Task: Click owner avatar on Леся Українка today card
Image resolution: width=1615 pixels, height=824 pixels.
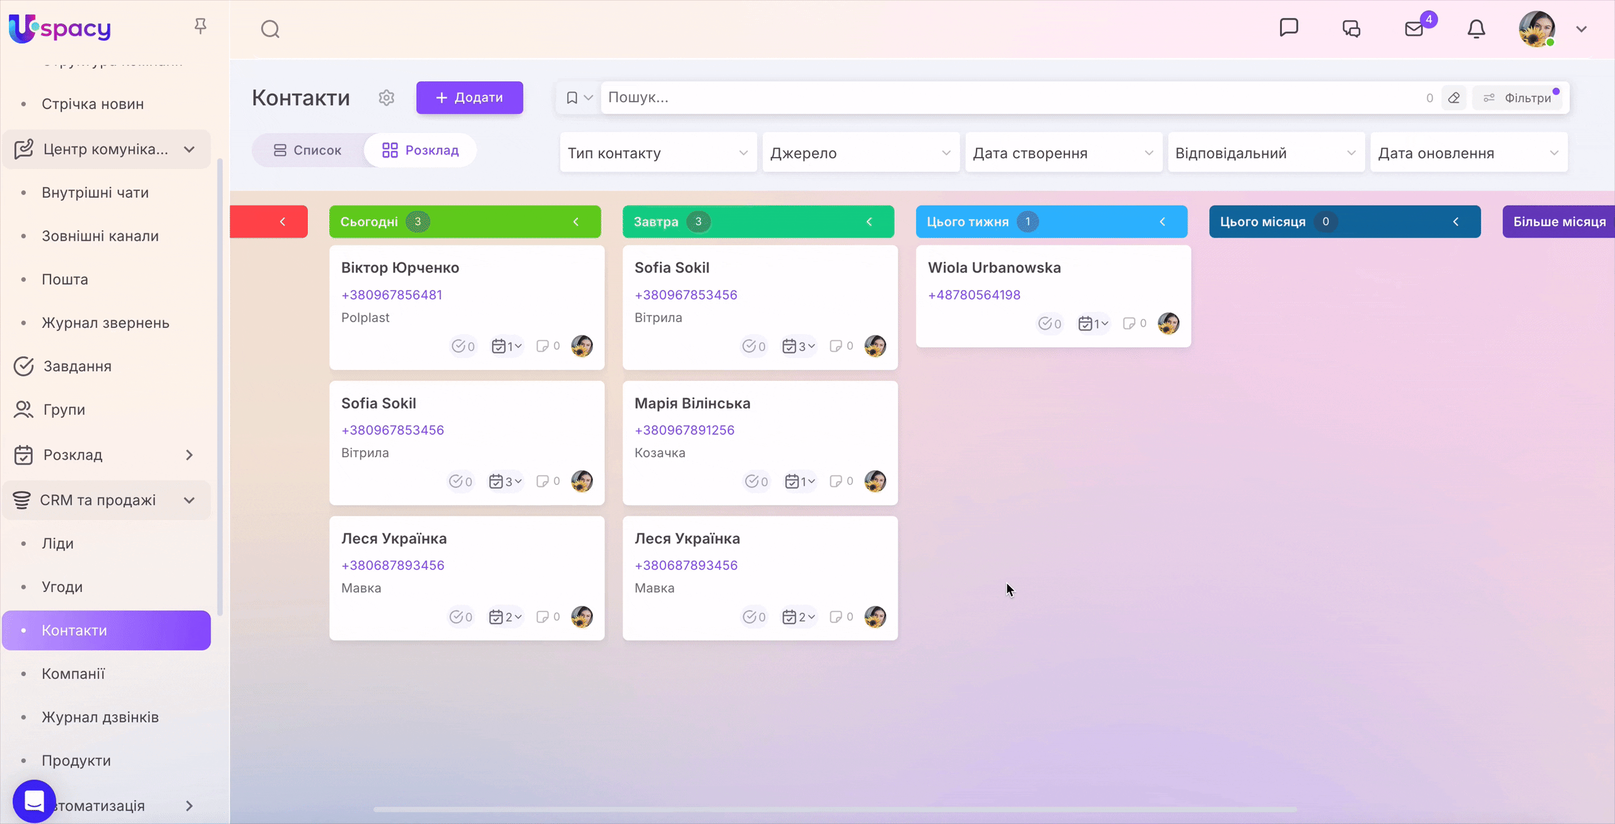Action: (x=582, y=617)
